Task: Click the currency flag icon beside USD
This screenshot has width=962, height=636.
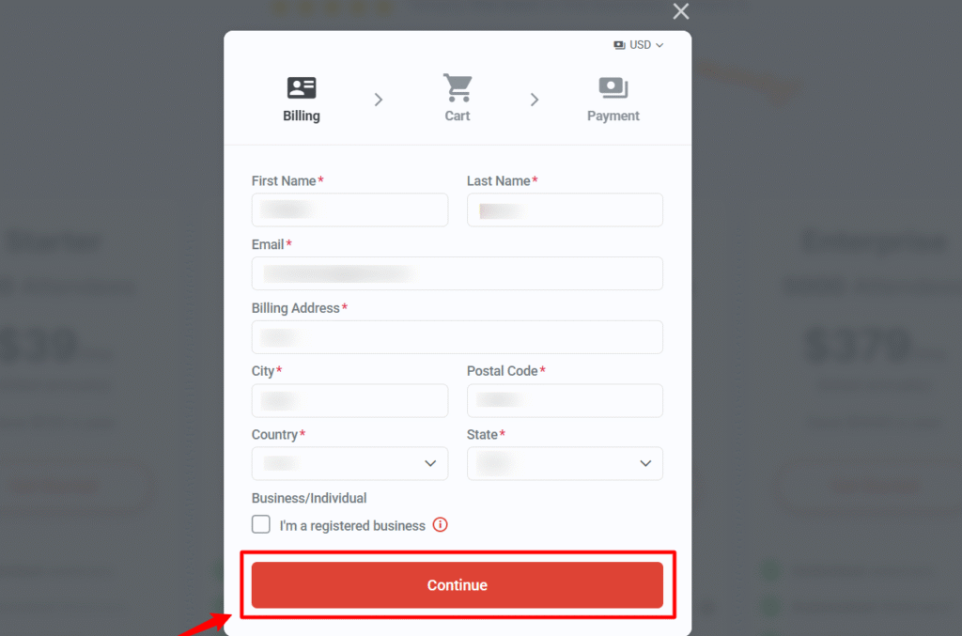Action: [x=619, y=45]
